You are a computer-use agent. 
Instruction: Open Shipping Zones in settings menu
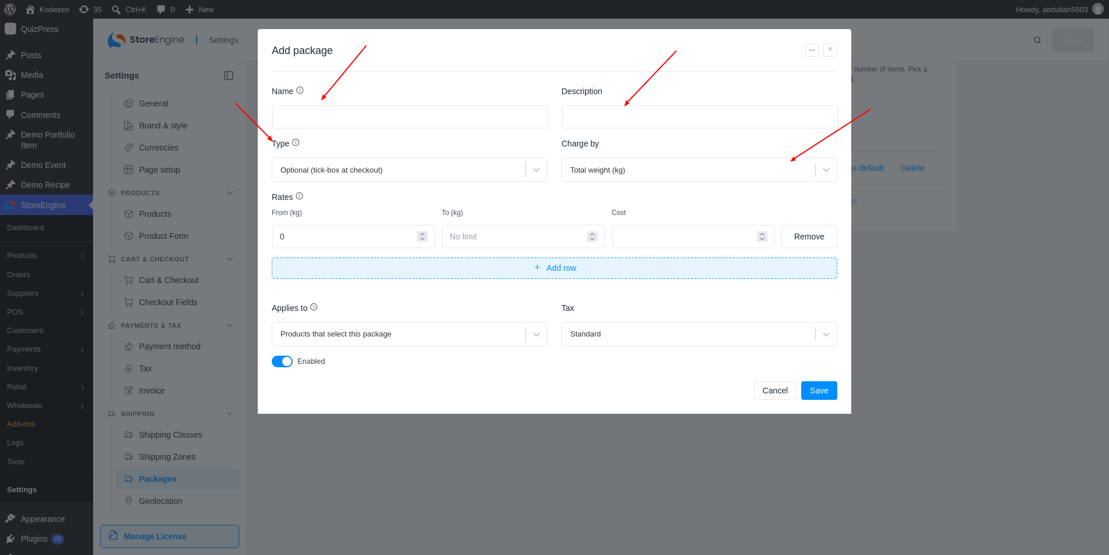[167, 457]
